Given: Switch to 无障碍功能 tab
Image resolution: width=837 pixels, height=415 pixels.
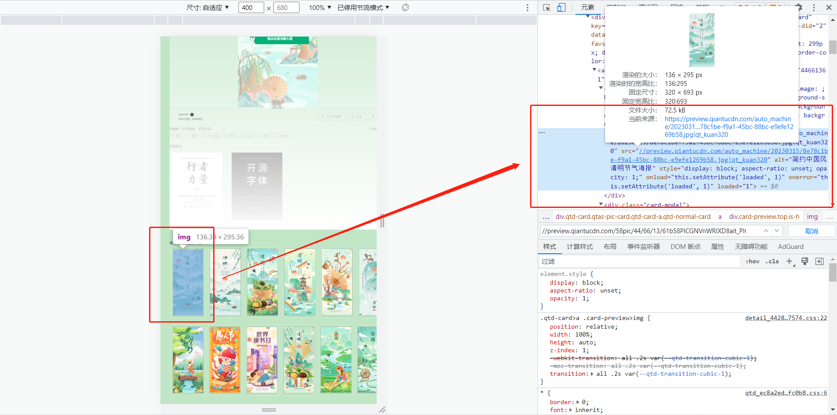Looking at the screenshot, I should pos(751,247).
